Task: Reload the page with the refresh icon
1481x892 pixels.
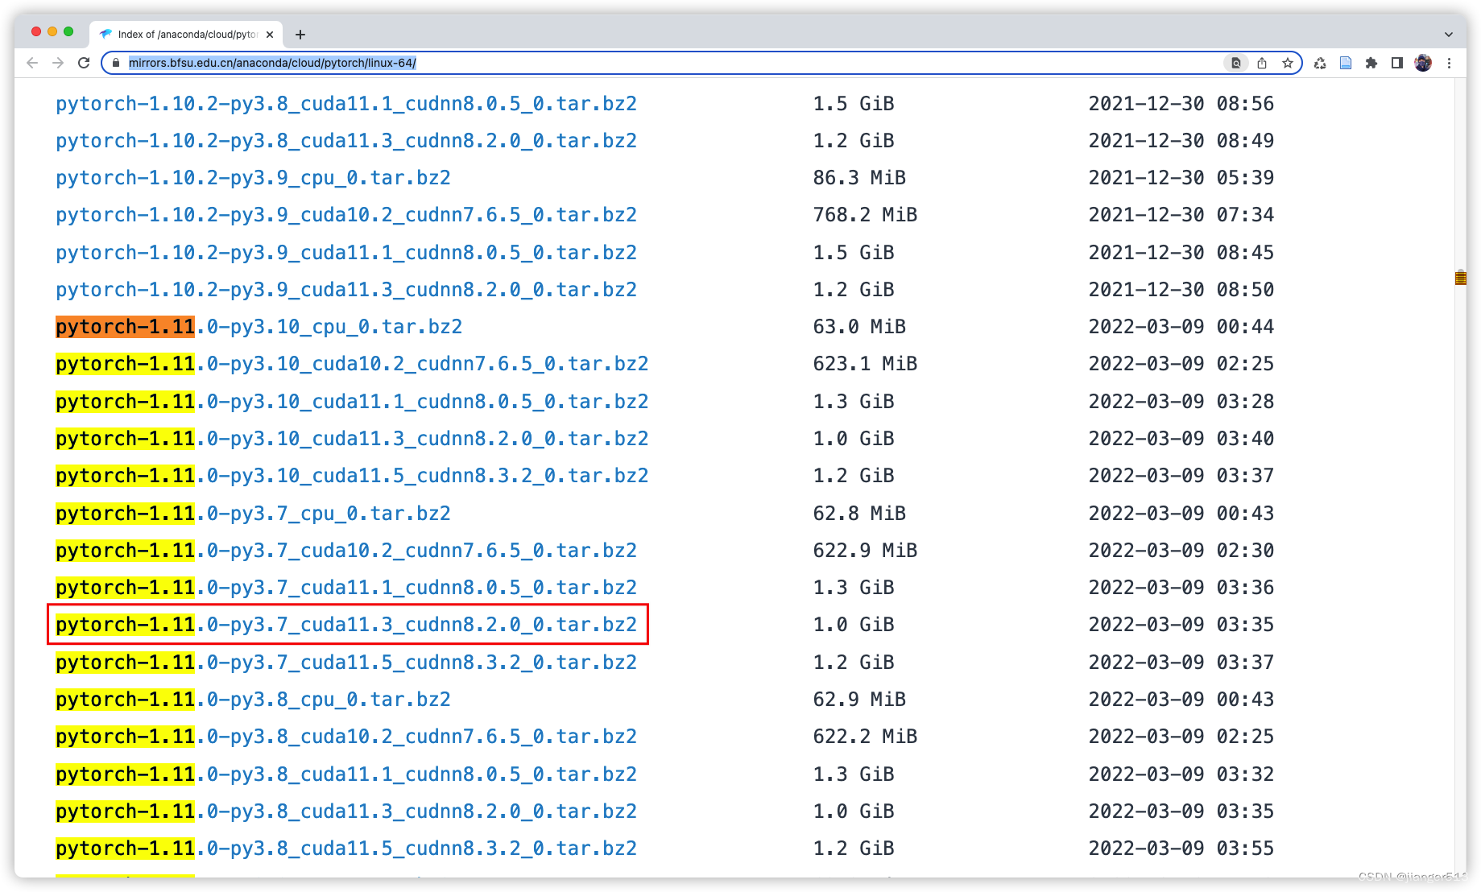Action: (84, 63)
